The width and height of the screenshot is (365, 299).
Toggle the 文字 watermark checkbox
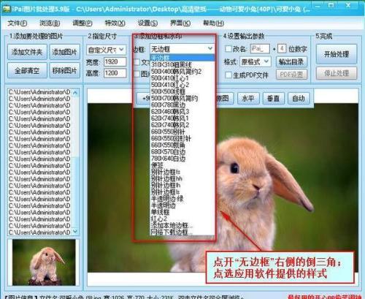(x=137, y=62)
